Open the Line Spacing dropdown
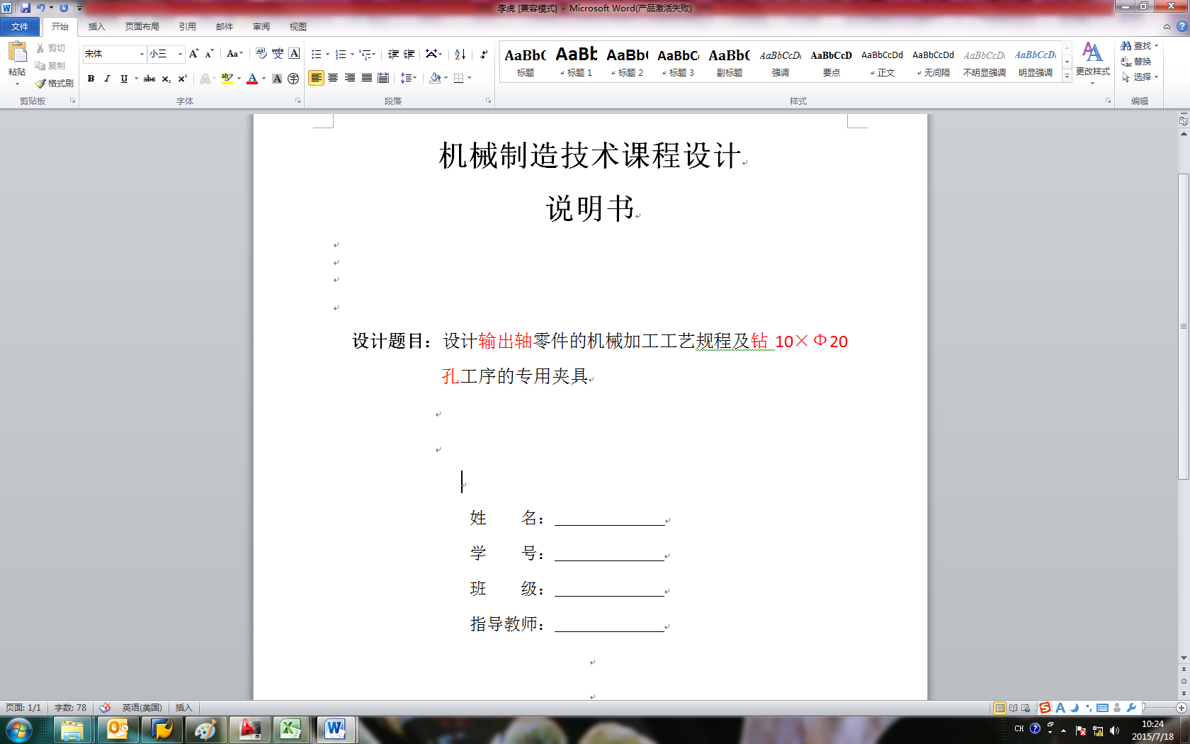Image resolution: width=1190 pixels, height=744 pixels. coord(409,78)
